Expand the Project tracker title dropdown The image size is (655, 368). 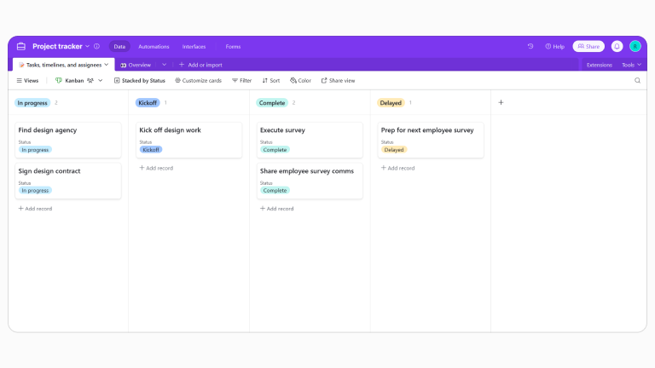click(x=87, y=46)
